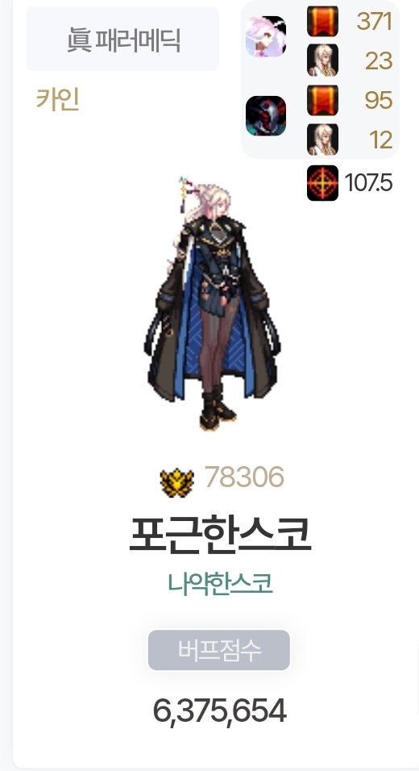
Task: Click the character sprite image
Action: point(212,303)
